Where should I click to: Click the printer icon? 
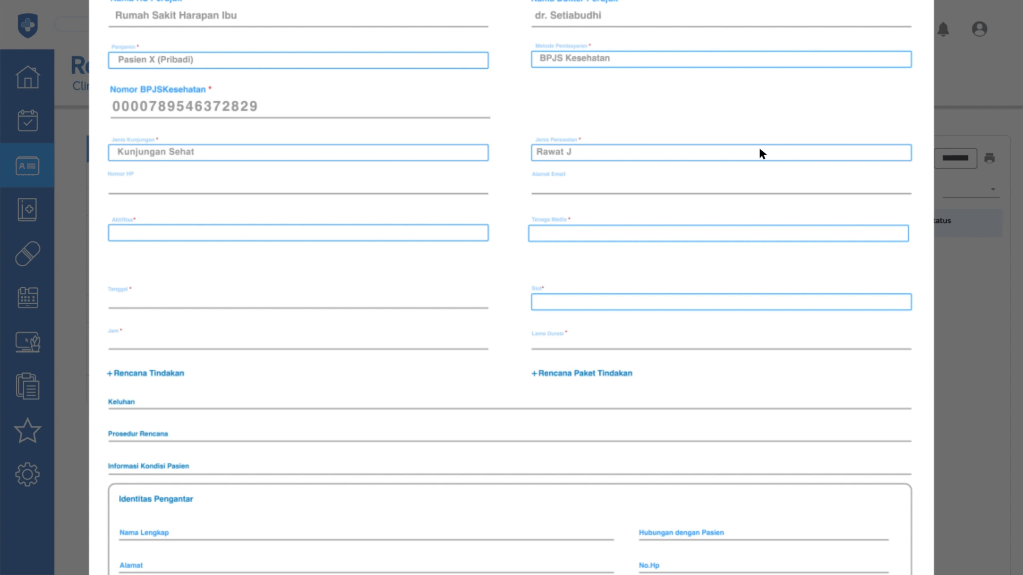(x=989, y=158)
